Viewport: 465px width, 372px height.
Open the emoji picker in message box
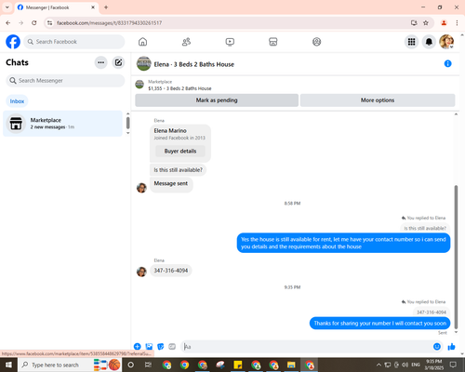point(437,347)
